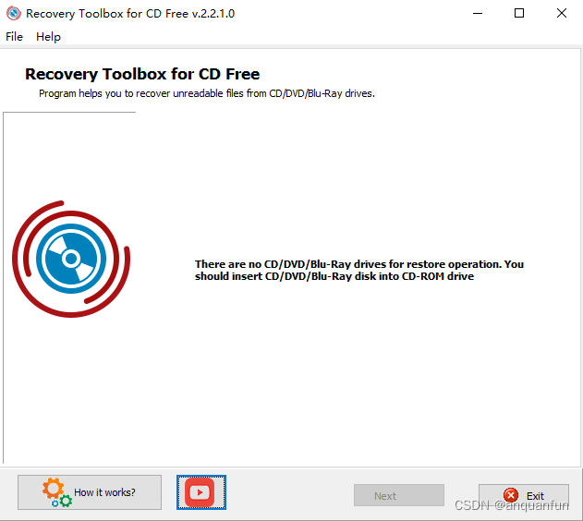Click the window title 'Recovery Toolbox for CD Free v.2.2.1.0'
Screen dimensions: 583x521
tap(130, 14)
